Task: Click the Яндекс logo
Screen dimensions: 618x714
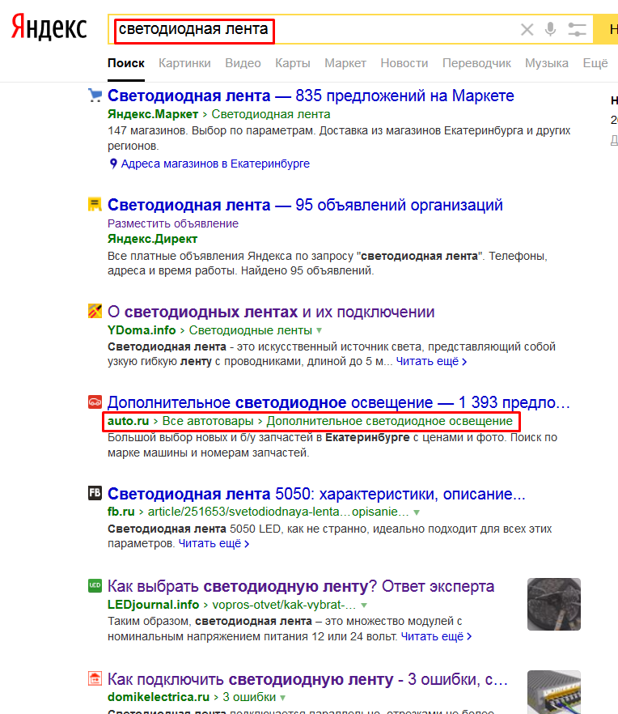Action: (x=49, y=27)
